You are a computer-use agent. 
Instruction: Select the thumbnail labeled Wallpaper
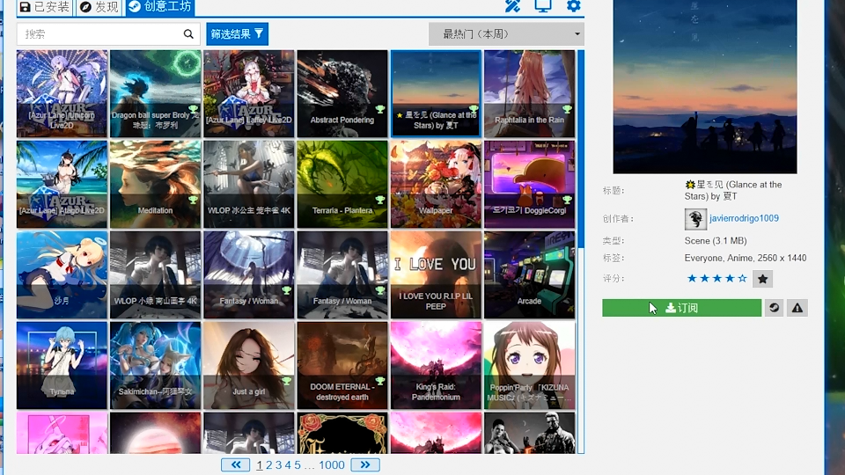[436, 184]
